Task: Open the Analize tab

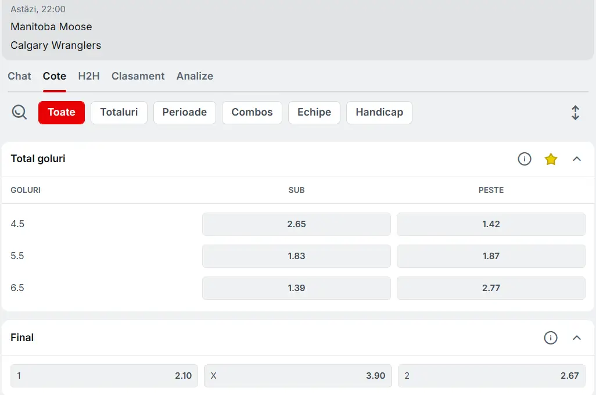Action: point(195,76)
